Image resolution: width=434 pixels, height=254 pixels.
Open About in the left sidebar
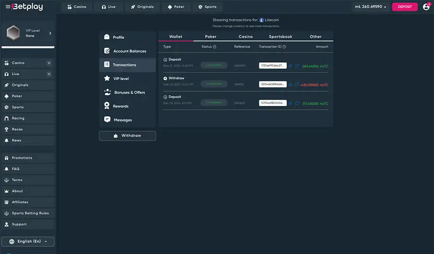pos(28,191)
